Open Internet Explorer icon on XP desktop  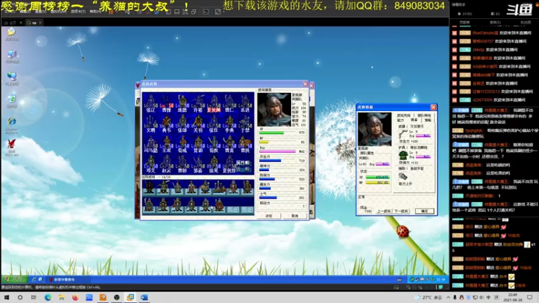(11, 125)
